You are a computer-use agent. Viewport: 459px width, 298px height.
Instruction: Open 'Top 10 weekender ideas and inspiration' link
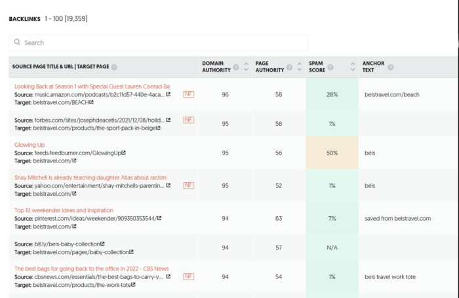[64, 210]
